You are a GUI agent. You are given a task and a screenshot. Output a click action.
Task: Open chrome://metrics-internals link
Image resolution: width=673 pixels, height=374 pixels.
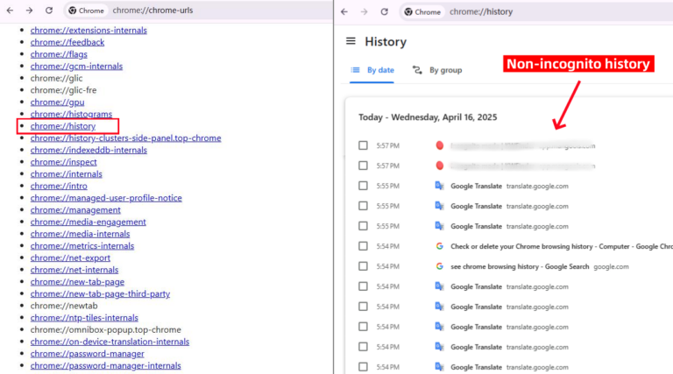(x=82, y=246)
